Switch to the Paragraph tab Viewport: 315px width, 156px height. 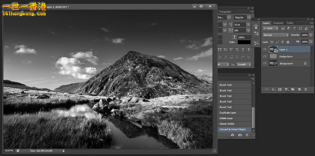[225, 12]
